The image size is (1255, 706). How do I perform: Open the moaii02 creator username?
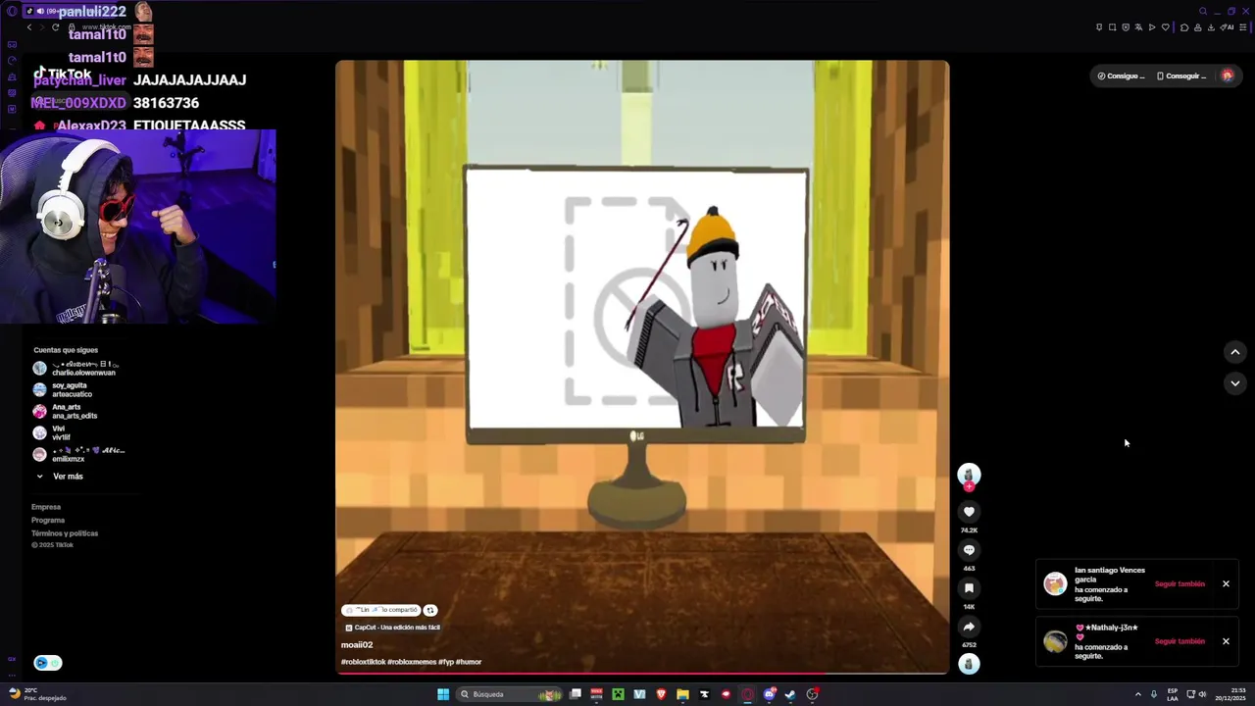[x=357, y=645]
